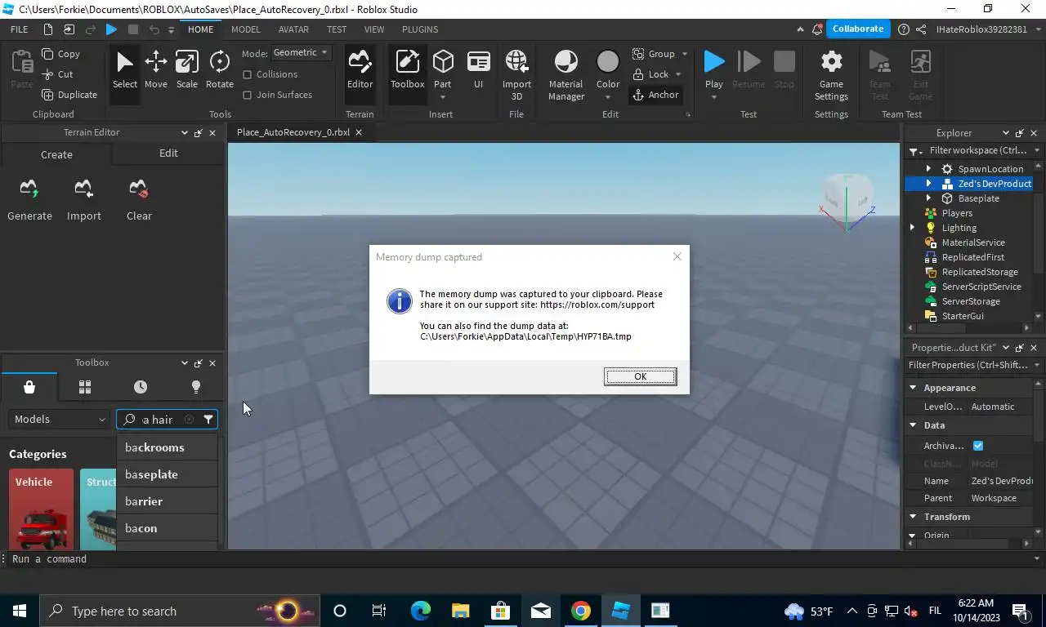Click Duplicate in the Clipboard group

click(69, 95)
